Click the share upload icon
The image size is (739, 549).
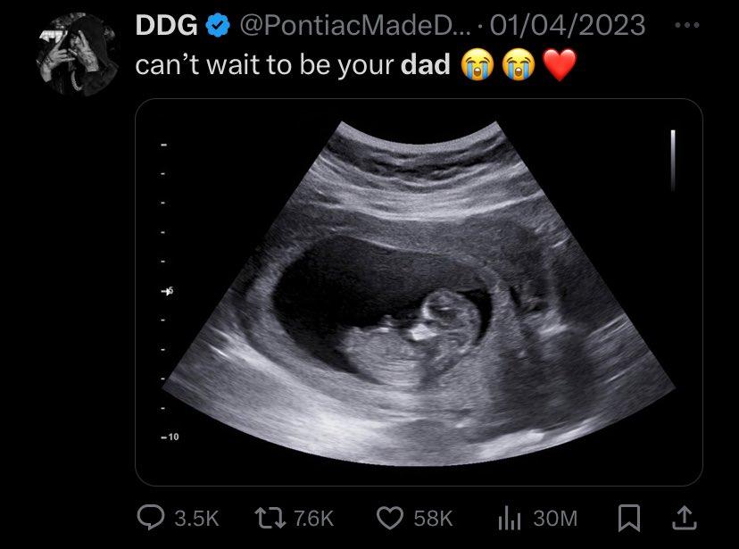coord(684,518)
